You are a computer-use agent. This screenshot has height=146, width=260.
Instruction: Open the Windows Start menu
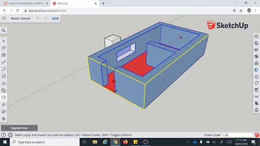click(x=5, y=142)
